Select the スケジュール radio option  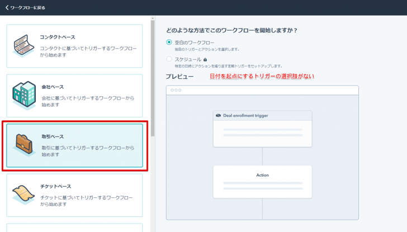click(x=169, y=59)
